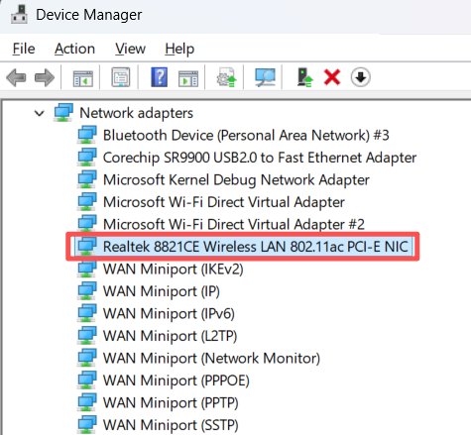
Task: Toggle the Action Pane toolbar icon
Action: [x=188, y=78]
